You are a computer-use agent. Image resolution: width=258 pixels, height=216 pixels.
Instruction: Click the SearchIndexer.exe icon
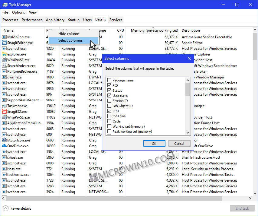click(x=4, y=66)
